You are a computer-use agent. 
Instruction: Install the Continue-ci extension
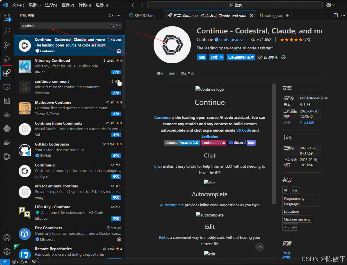(116, 177)
